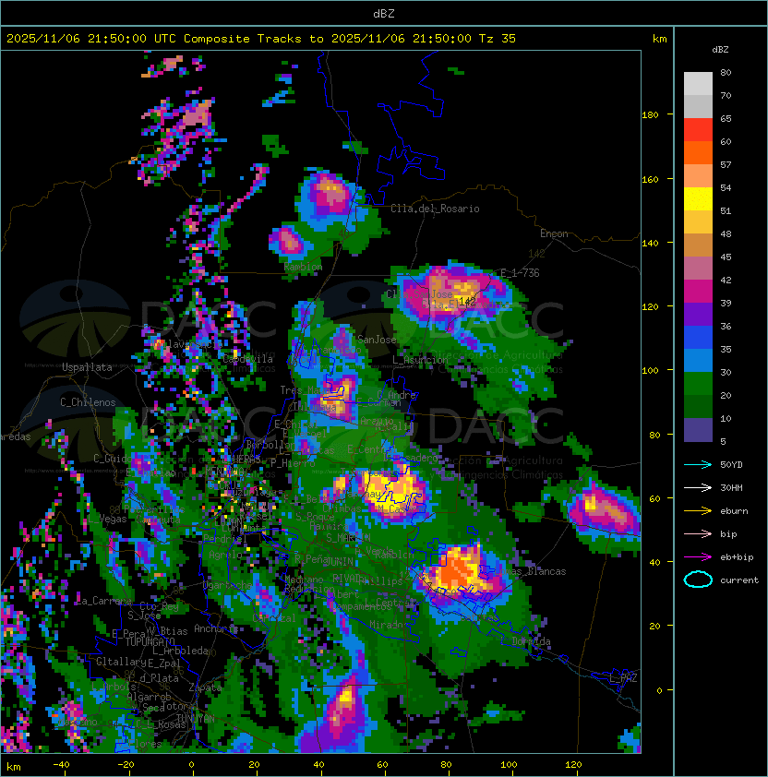Click the '180' tick on vertical km axis
This screenshot has width=768, height=777.
coord(650,115)
